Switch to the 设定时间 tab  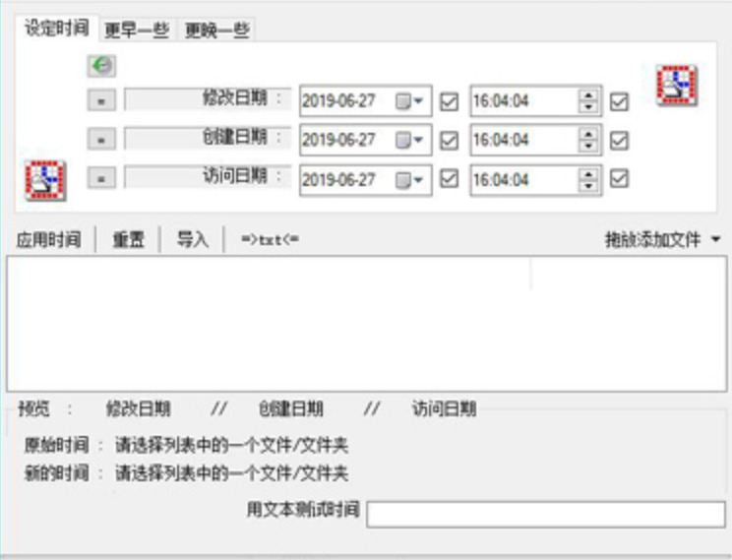point(56,28)
